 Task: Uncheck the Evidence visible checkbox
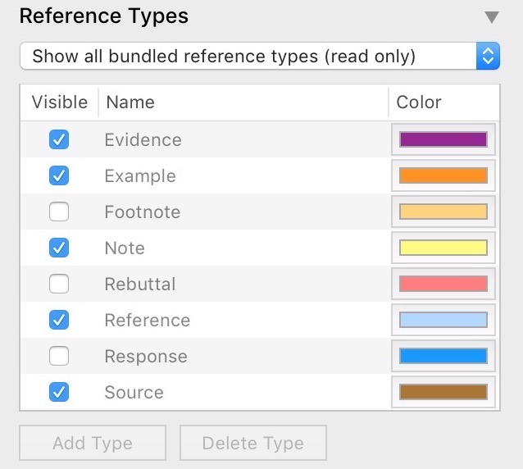(x=59, y=139)
